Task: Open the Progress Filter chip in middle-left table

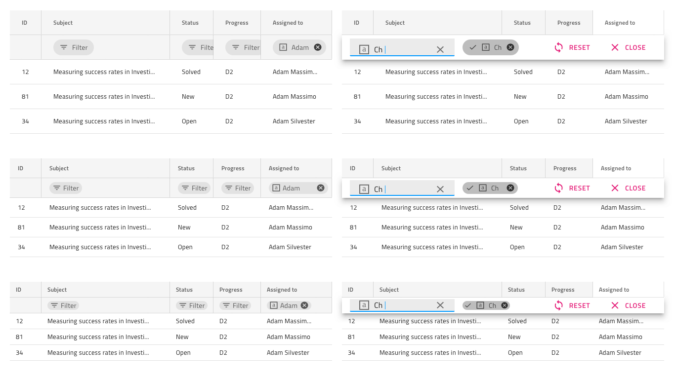Action: click(x=238, y=188)
